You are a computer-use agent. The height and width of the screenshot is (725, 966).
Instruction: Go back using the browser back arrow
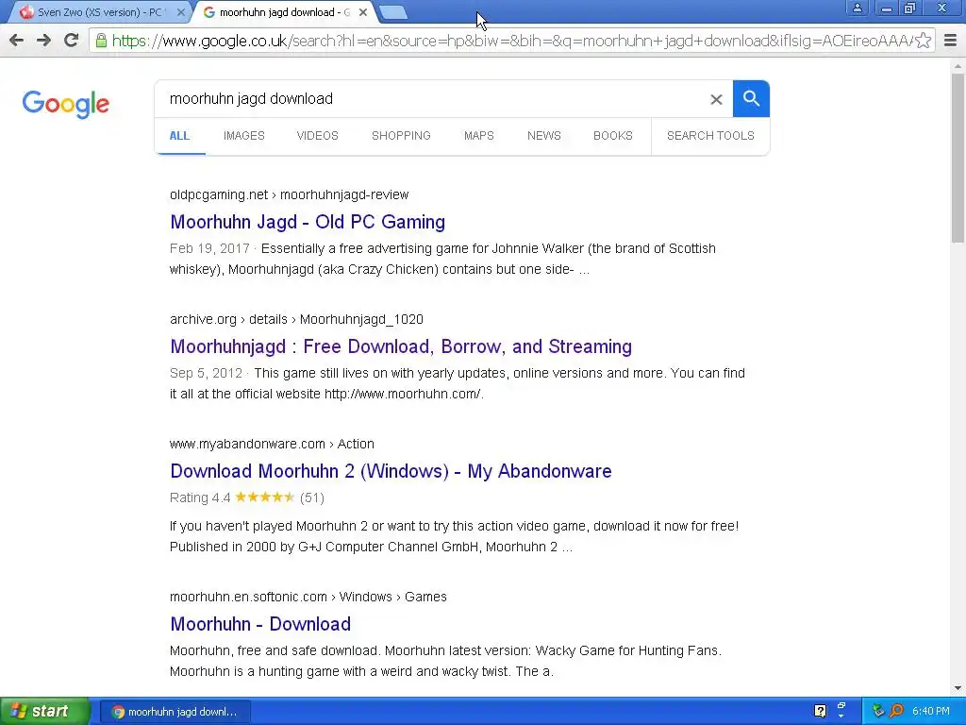17,41
